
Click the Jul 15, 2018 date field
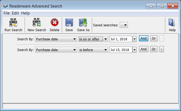121,50
